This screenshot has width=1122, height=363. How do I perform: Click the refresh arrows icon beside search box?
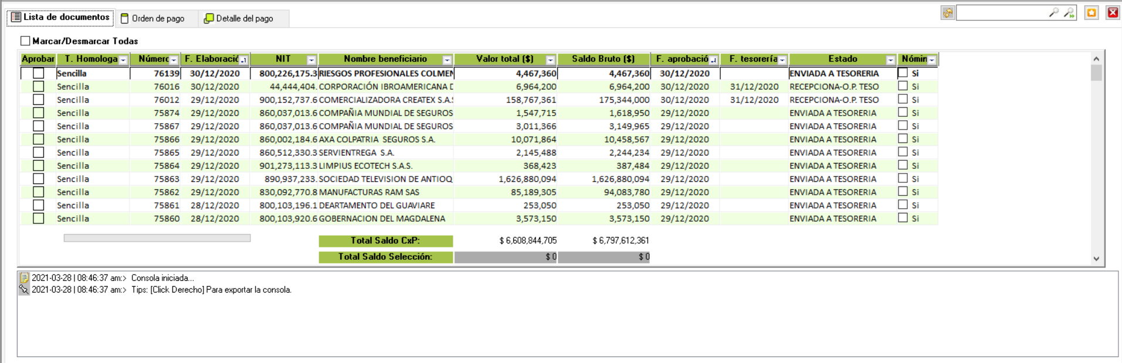click(947, 13)
